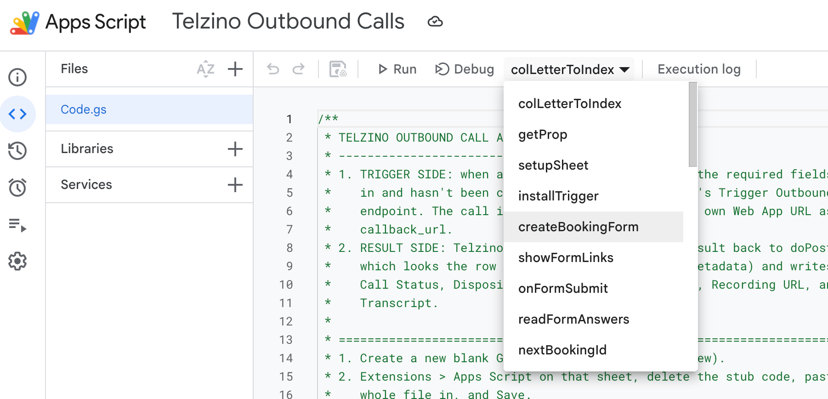Add a new file with plus icon

(235, 69)
